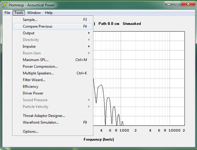This screenshot has height=150, width=197.
Task: Click the Path 0.0 cm label
Action: [109, 24]
